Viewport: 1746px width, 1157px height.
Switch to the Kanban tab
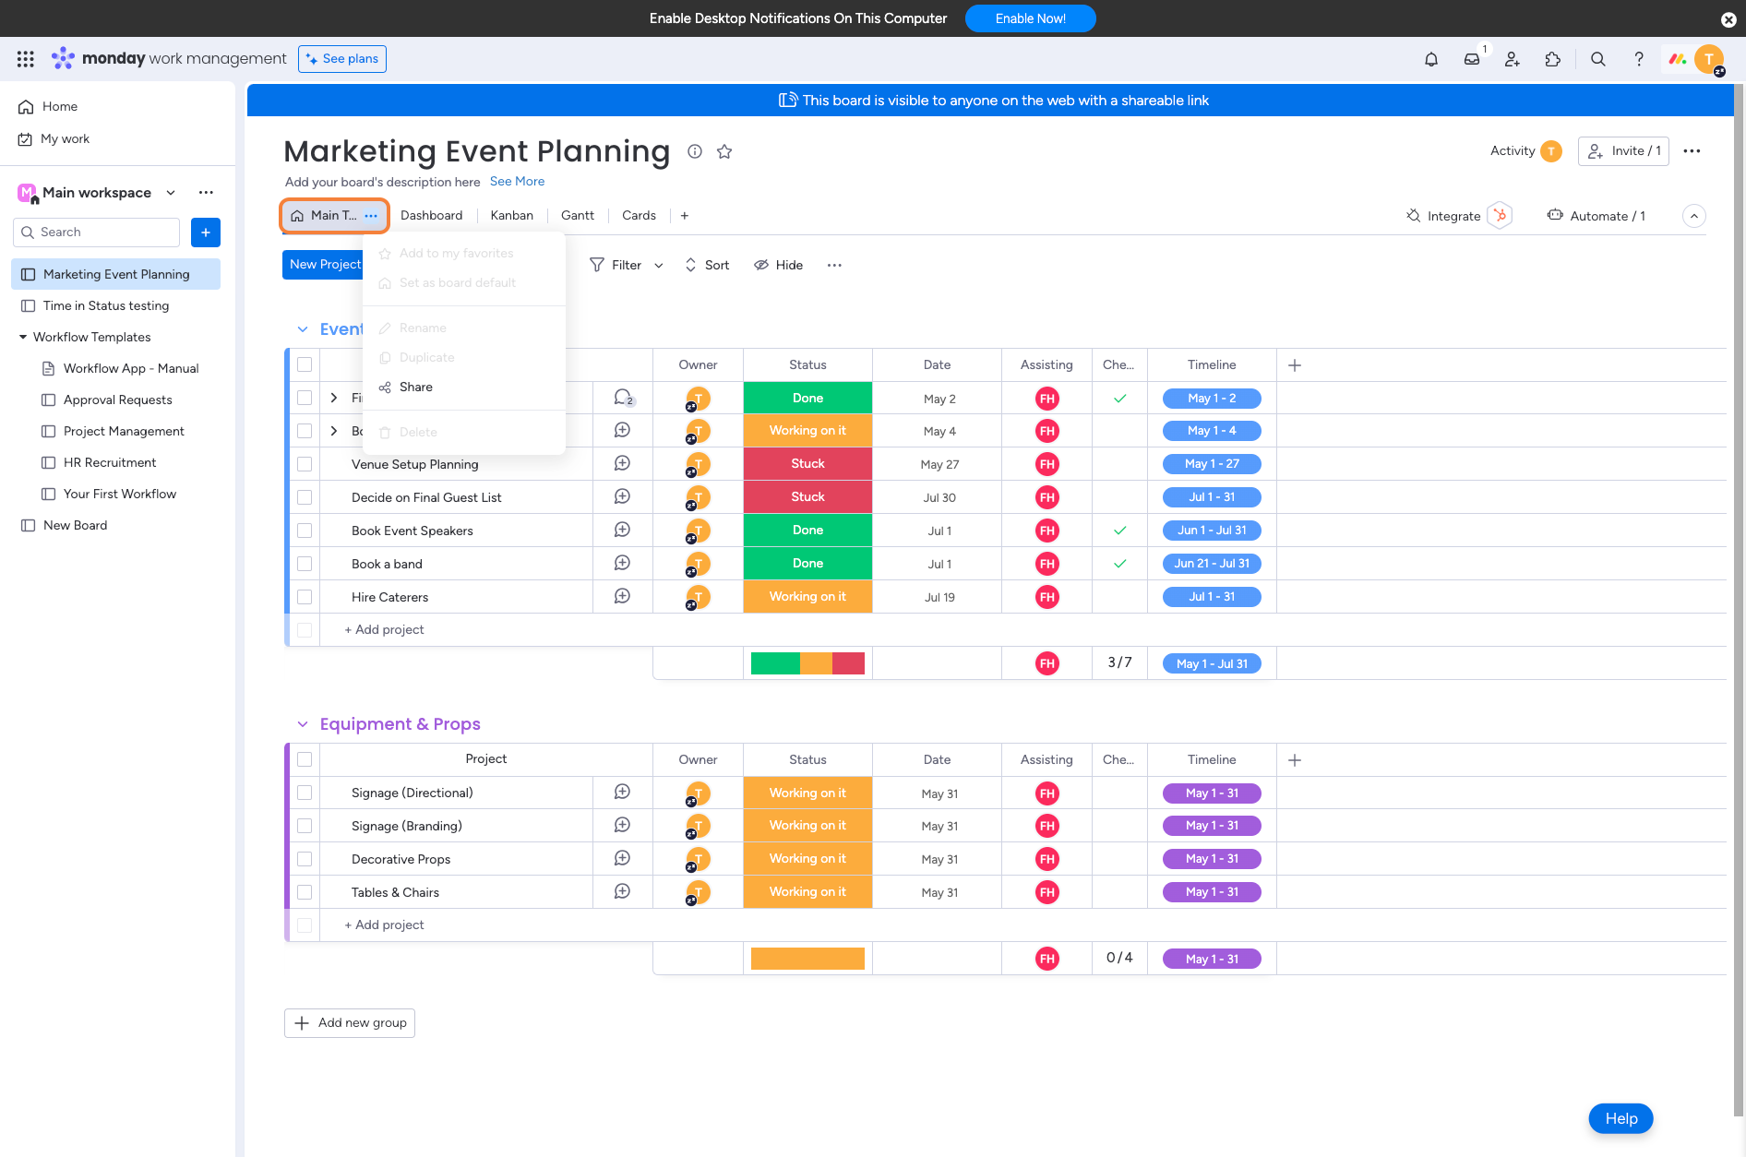511,216
